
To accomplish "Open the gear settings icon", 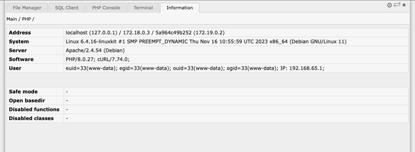I will [x=389, y=5].
